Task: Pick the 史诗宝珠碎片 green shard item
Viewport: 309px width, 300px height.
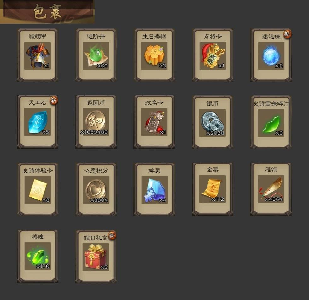Action: [x=271, y=122]
